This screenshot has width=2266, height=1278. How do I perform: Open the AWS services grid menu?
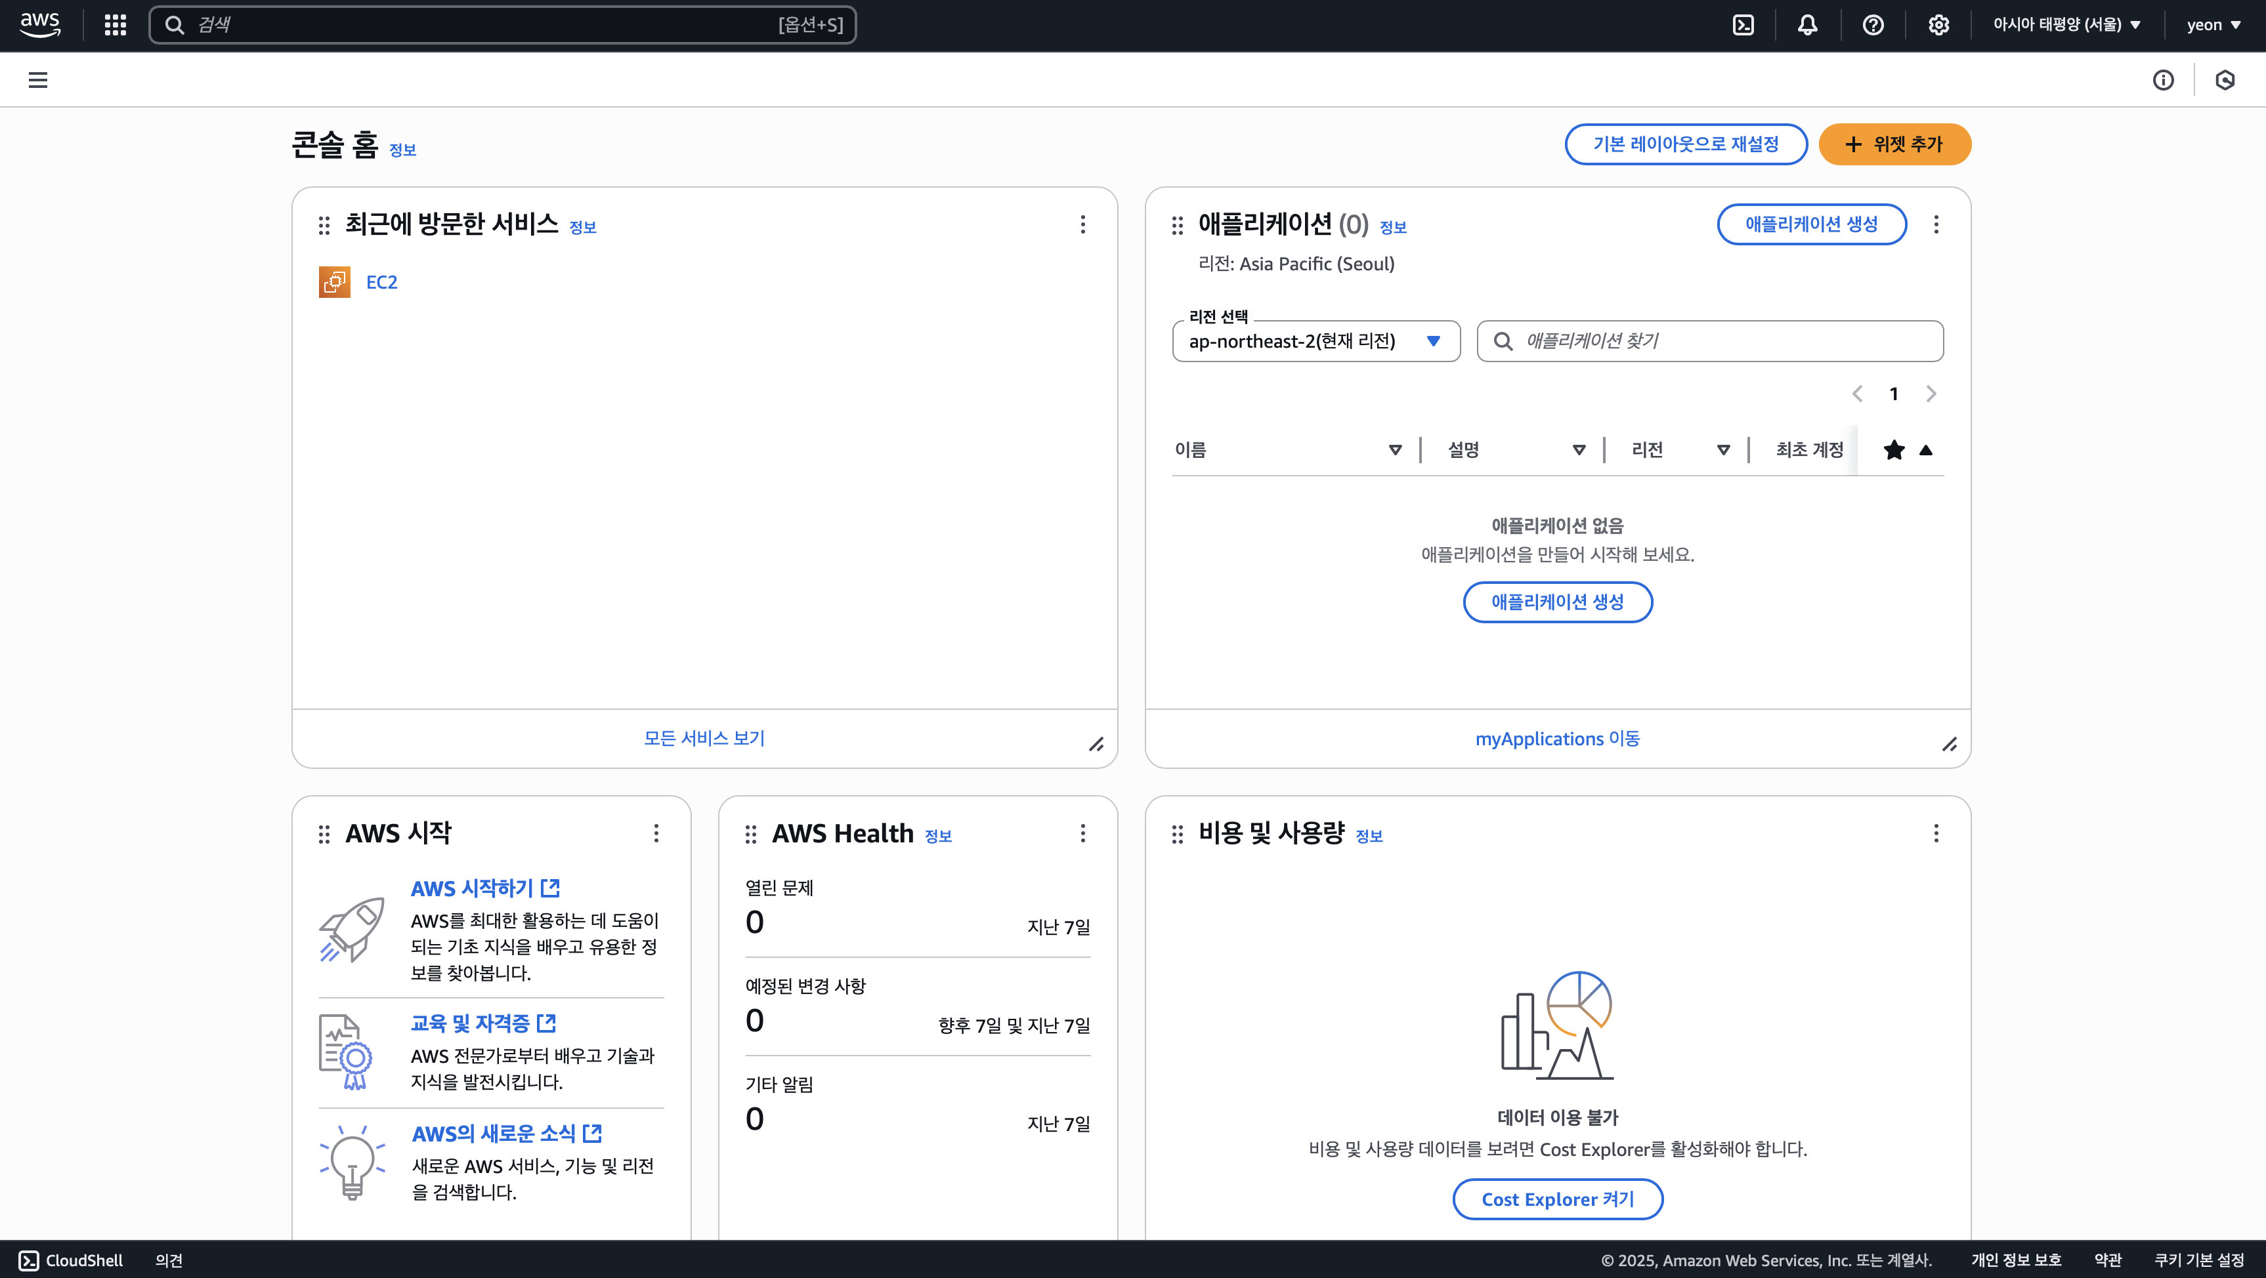(x=116, y=25)
